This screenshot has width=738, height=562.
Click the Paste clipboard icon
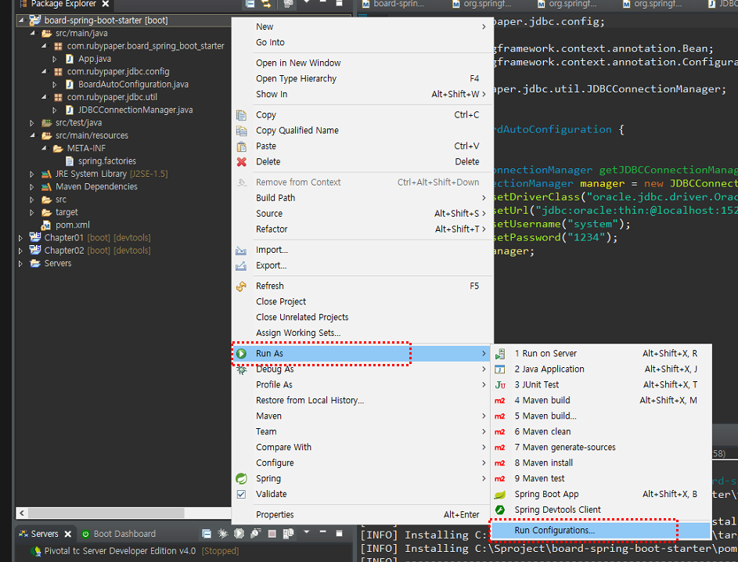click(x=242, y=146)
